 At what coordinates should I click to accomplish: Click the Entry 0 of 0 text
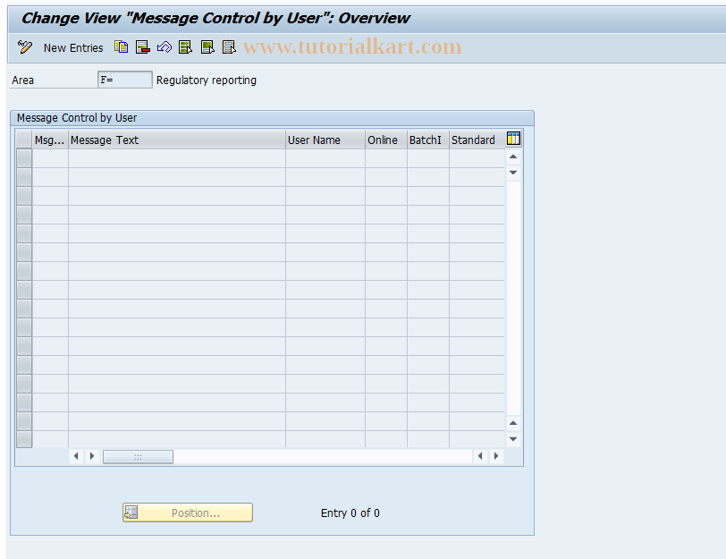(350, 513)
